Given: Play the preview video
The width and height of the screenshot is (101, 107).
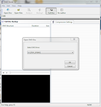Looking at the screenshot, I should click(7, 73).
